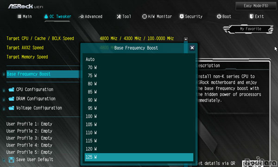
Task: Click the Save User Default floppy icon
Action: [12, 160]
